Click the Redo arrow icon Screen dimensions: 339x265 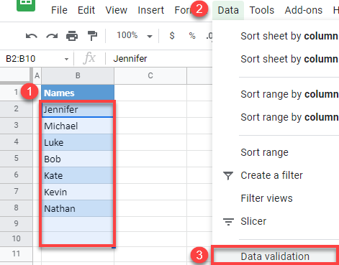[x=52, y=36]
